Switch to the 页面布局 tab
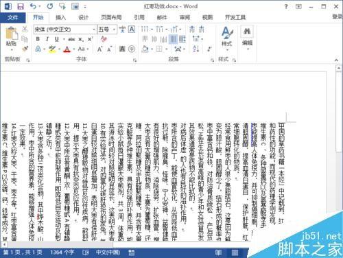This screenshot has height=258, width=343. [x=111, y=17]
